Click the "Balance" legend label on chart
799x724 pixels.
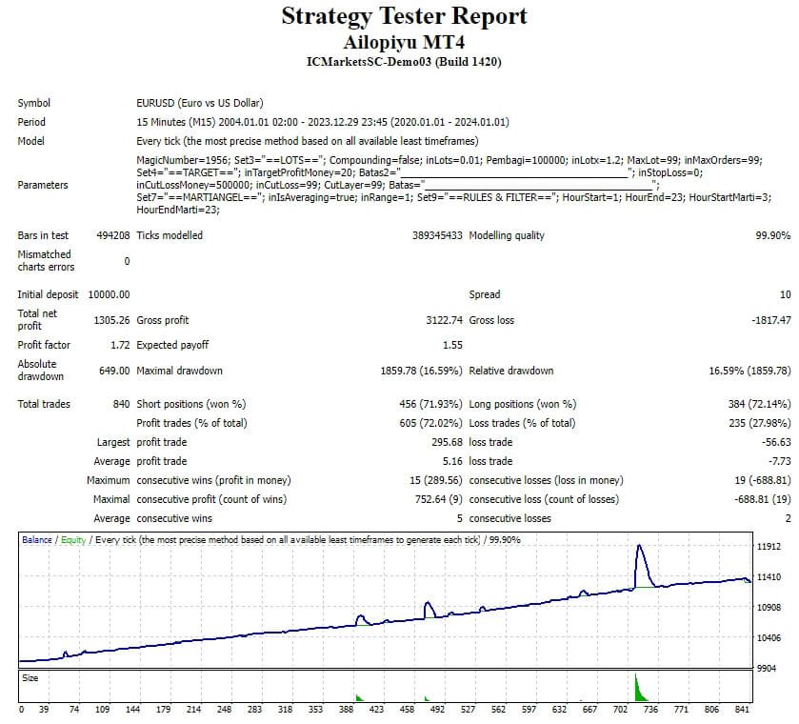[37, 540]
